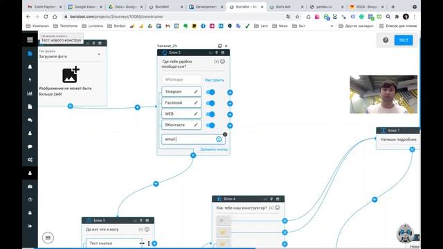Add connection from Telegram row plus

230,92
